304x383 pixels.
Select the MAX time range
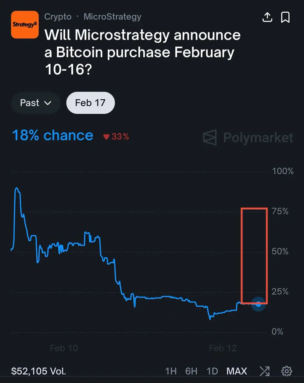[x=237, y=371]
